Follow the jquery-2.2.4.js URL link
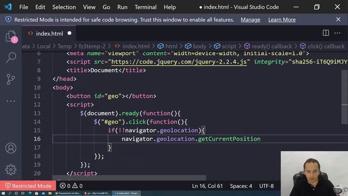The width and height of the screenshot is (348, 196). click(179, 62)
